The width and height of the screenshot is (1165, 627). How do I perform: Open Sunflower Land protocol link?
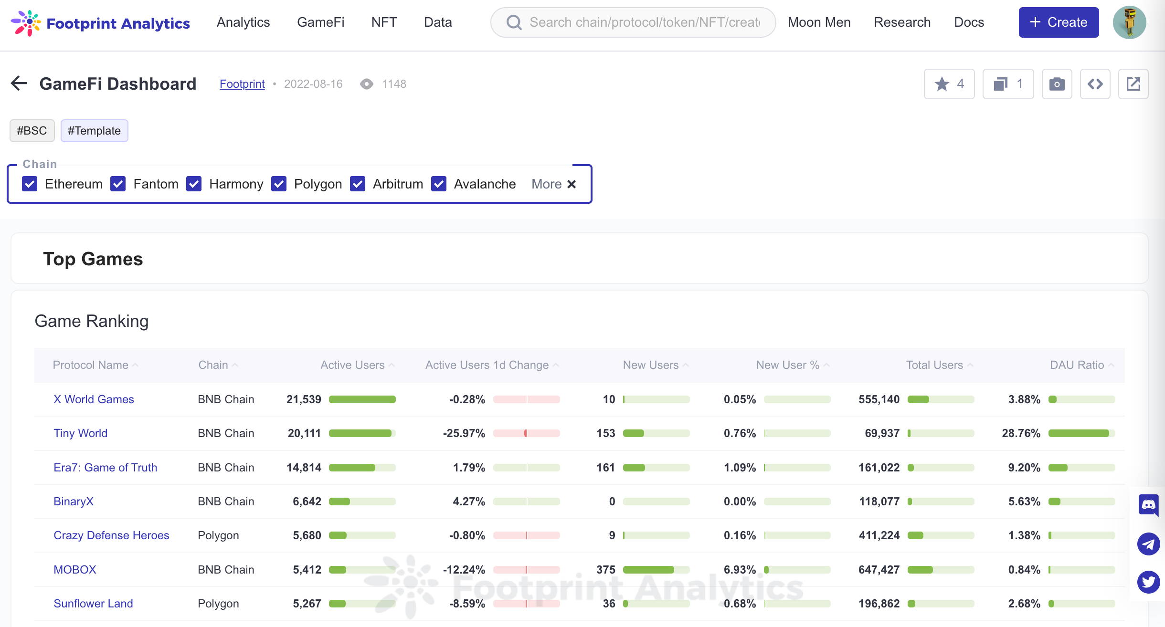tap(93, 604)
